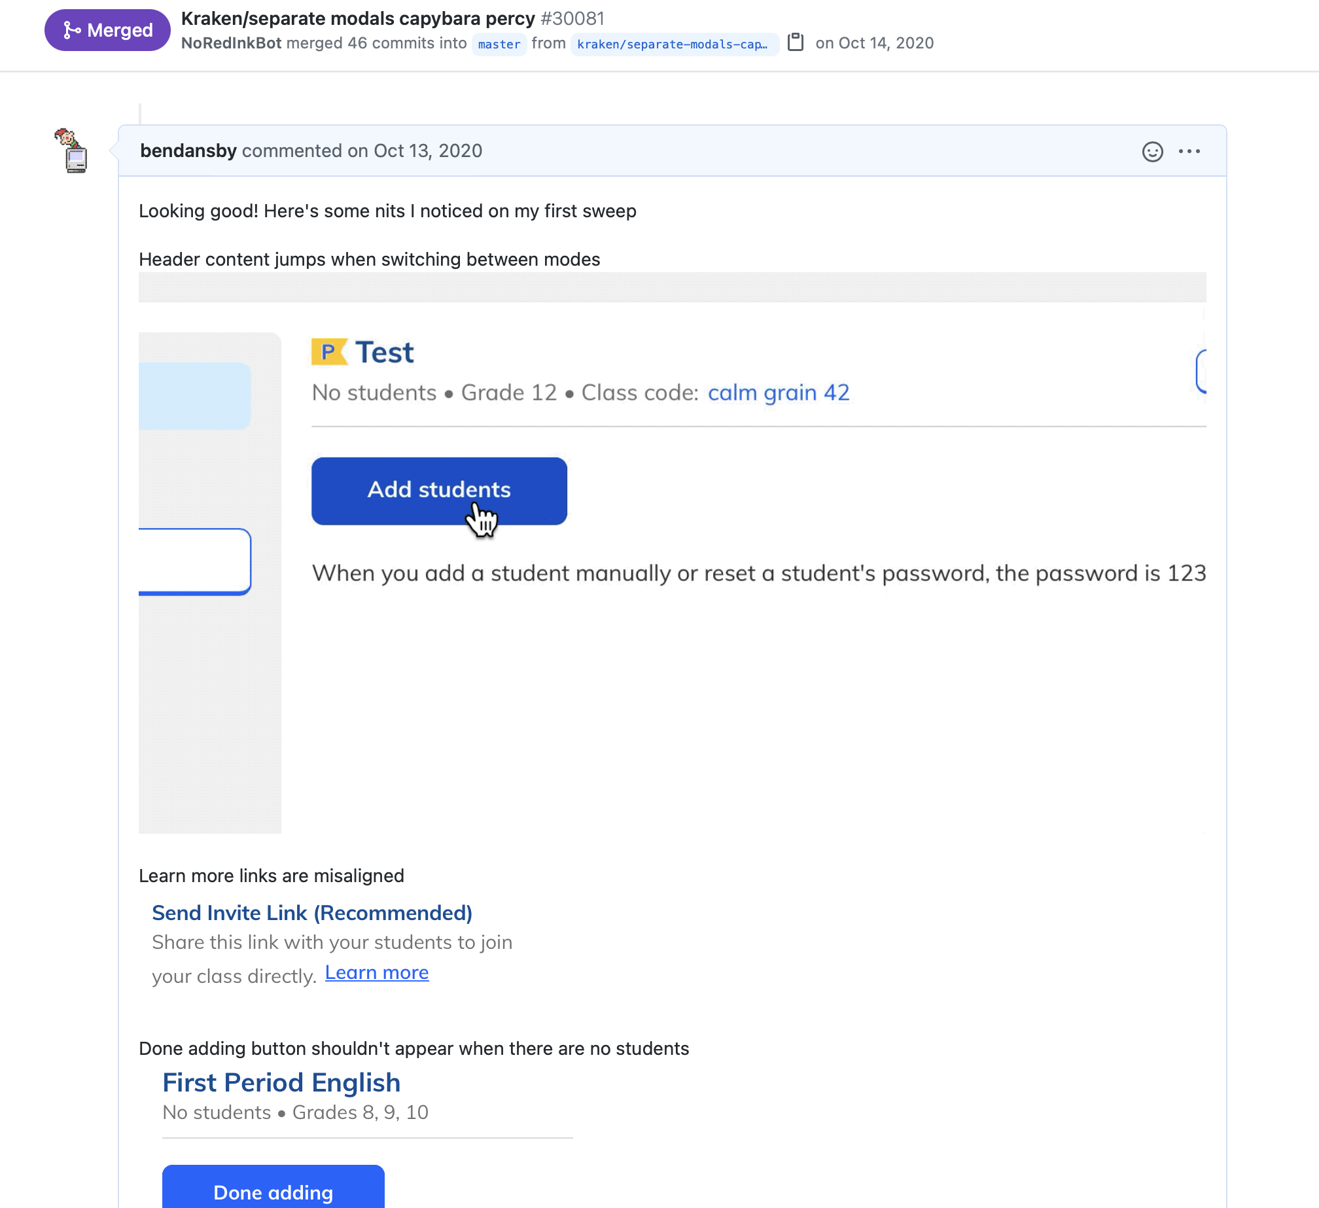The width and height of the screenshot is (1319, 1208).
Task: Click the pull request number #30081
Action: pyautogui.click(x=572, y=18)
